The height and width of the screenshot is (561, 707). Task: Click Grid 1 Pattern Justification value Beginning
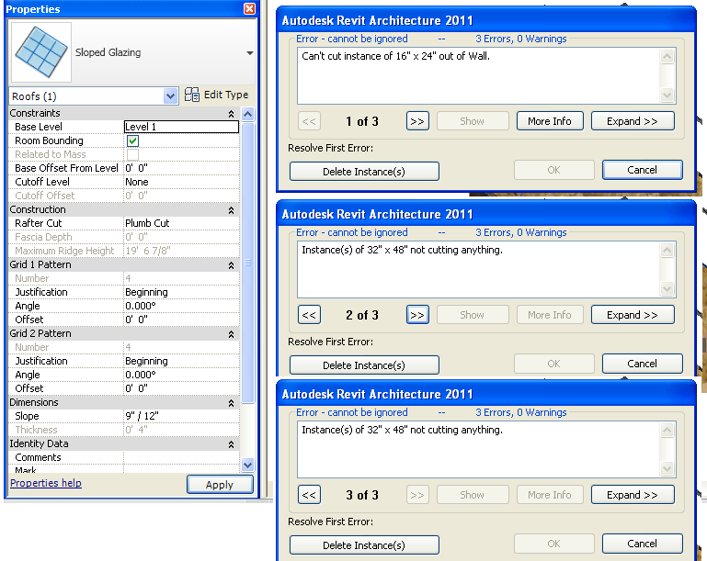point(181,292)
